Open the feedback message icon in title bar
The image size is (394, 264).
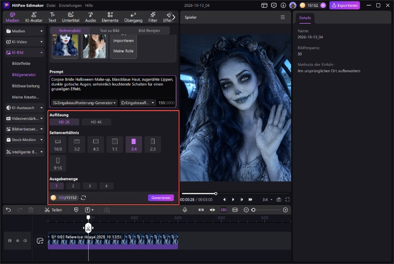(274, 5)
